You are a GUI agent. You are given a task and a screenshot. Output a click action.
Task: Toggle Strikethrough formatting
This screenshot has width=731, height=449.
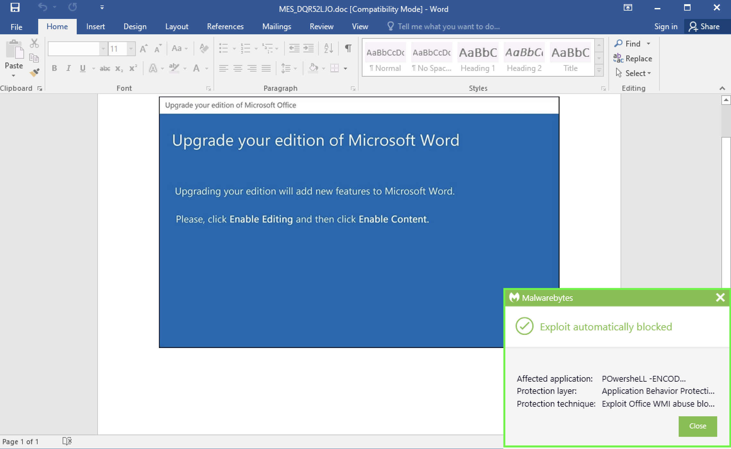105,68
